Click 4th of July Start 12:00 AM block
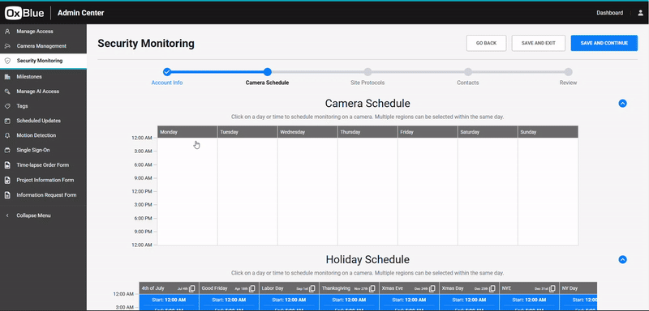This screenshot has width=649, height=311. click(x=169, y=300)
